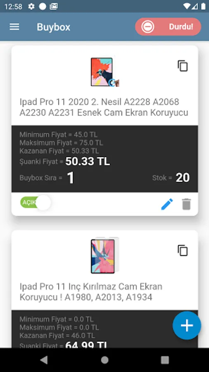This screenshot has width=209, height=372.
Task: Open the Kırılmaz Cam Ekran Koruyucu thumbnail
Action: point(105,256)
